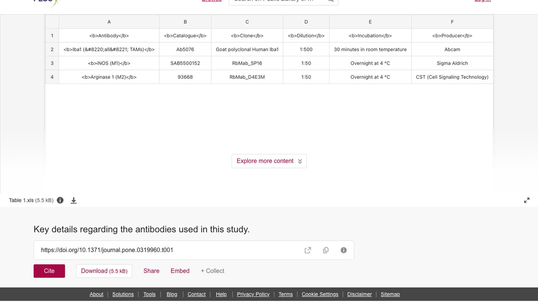Open the Blog footer link

[x=172, y=294]
